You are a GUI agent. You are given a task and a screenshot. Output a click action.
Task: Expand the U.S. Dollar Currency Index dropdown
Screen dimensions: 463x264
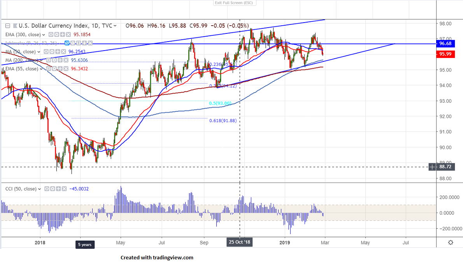115,26
